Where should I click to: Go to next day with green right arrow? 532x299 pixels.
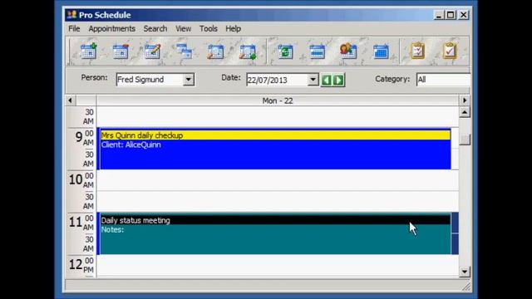point(338,81)
